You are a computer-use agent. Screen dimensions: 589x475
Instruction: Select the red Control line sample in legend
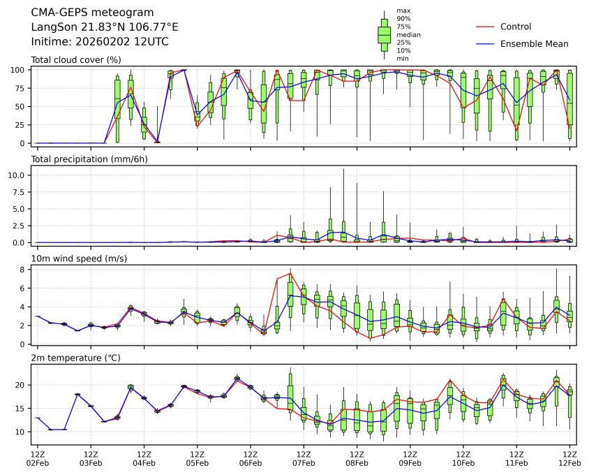487,27
